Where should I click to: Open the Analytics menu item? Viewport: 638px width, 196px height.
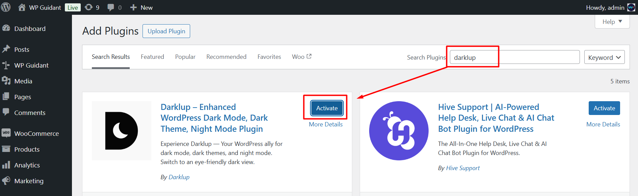tap(27, 165)
